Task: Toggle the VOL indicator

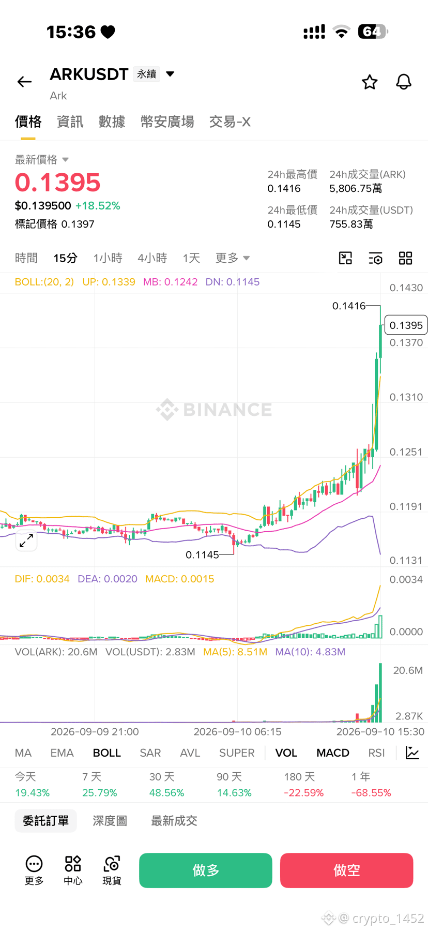Action: pyautogui.click(x=286, y=753)
